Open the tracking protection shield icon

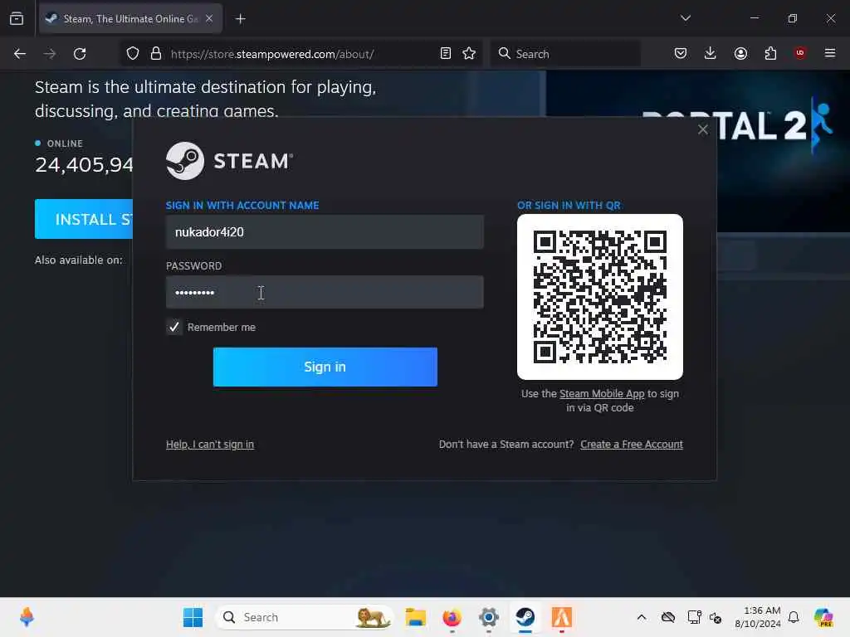[x=133, y=54]
